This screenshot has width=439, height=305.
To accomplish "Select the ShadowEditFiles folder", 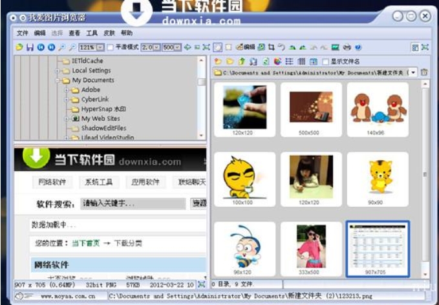I will click(103, 128).
